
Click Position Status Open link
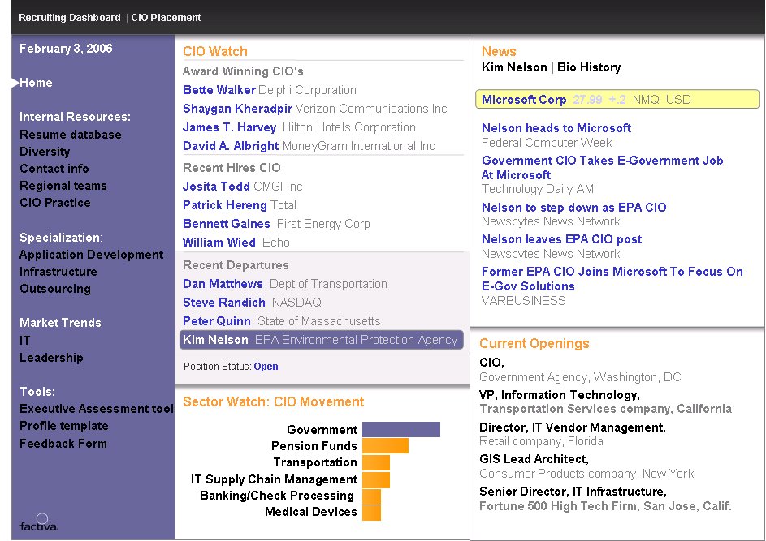[266, 367]
